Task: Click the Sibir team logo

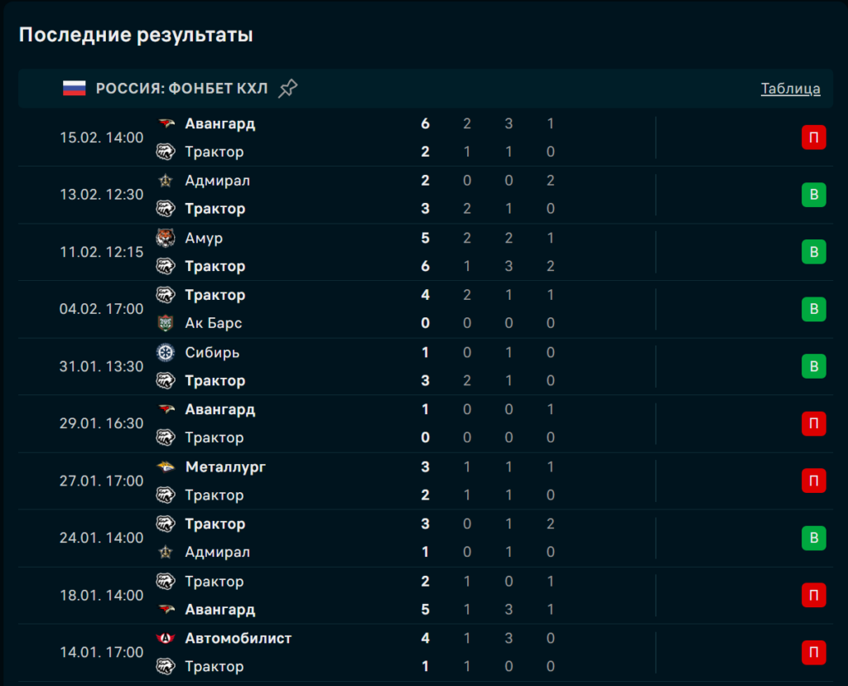Action: pos(166,352)
